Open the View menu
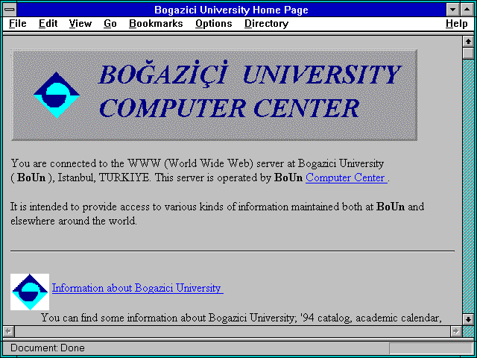477x358 pixels. pyautogui.click(x=80, y=24)
